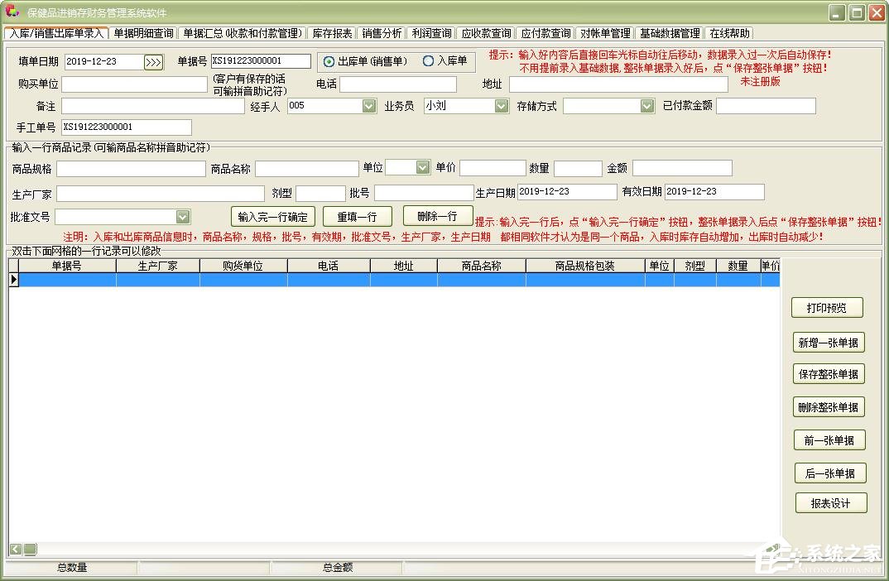This screenshot has height=581, width=889.
Task: Open the 经手人 dropdown
Action: point(369,106)
